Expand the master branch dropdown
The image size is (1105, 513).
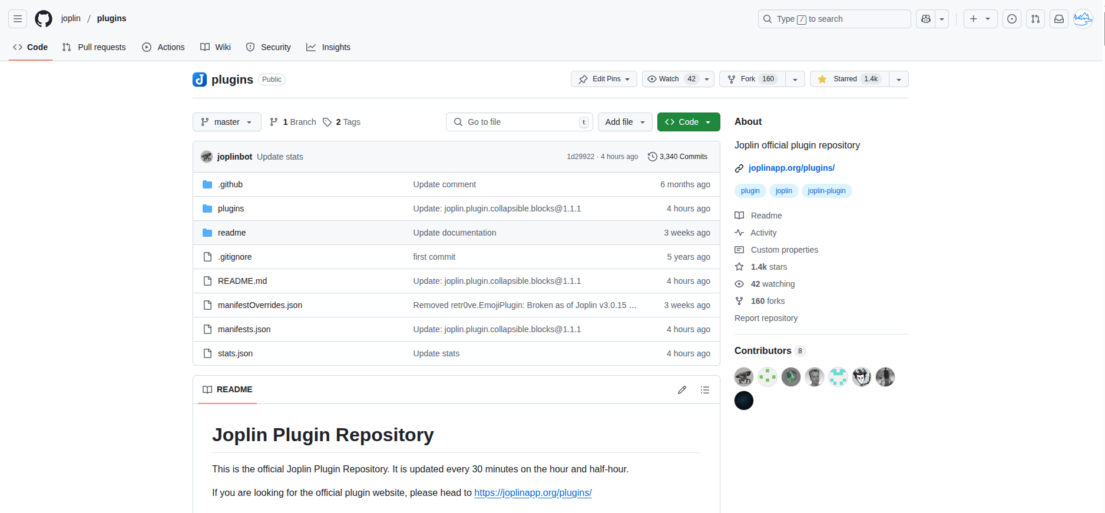tap(227, 122)
